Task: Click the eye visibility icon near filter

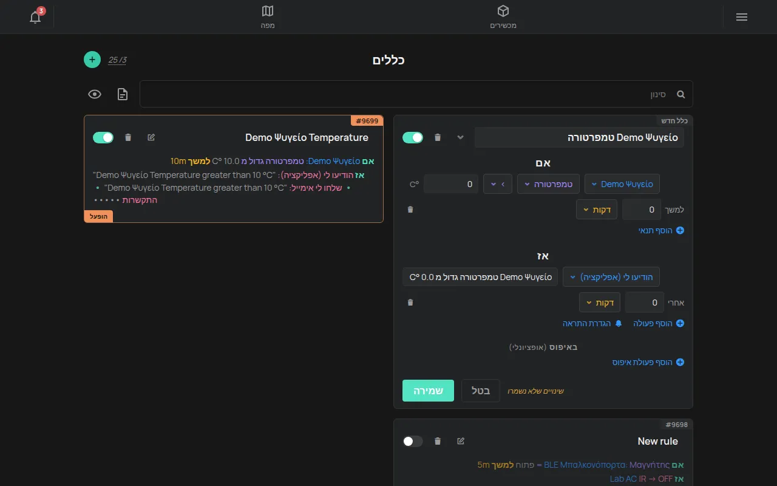Action: (x=94, y=94)
